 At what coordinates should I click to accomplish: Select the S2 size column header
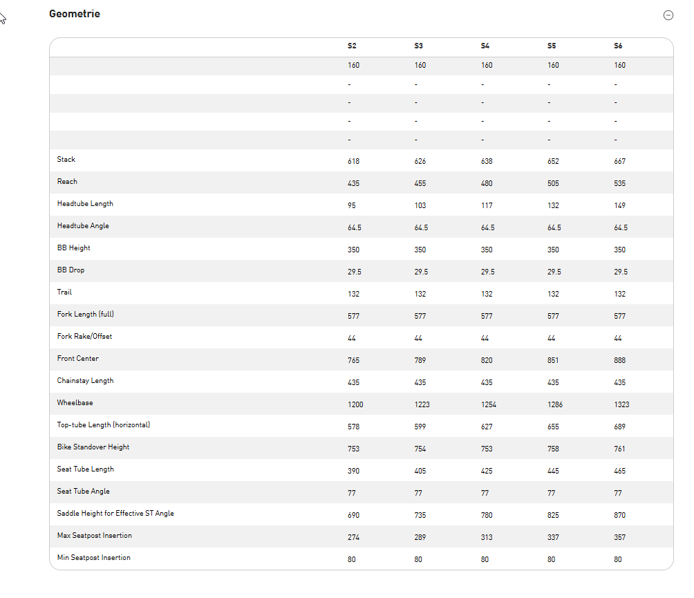[x=352, y=46]
